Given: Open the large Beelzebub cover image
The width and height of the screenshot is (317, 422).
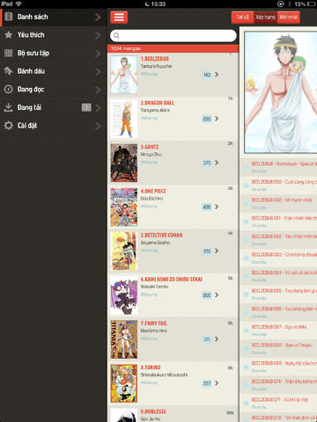Looking at the screenshot, I should coord(281,92).
